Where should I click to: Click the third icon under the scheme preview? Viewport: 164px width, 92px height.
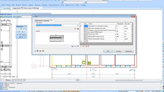pyautogui.click(x=78, y=46)
